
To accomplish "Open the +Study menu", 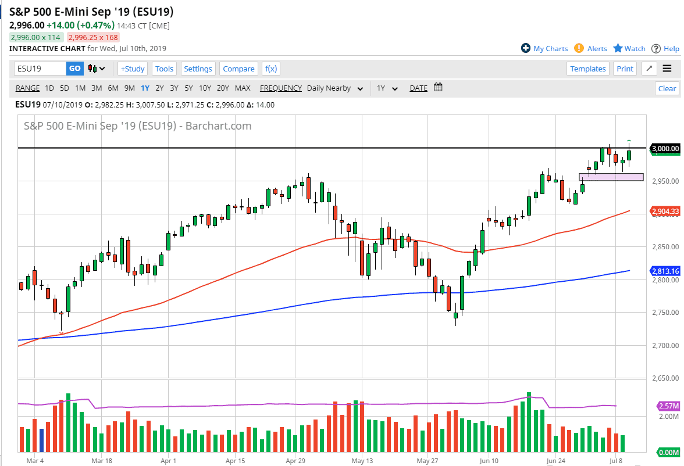I will [x=133, y=69].
